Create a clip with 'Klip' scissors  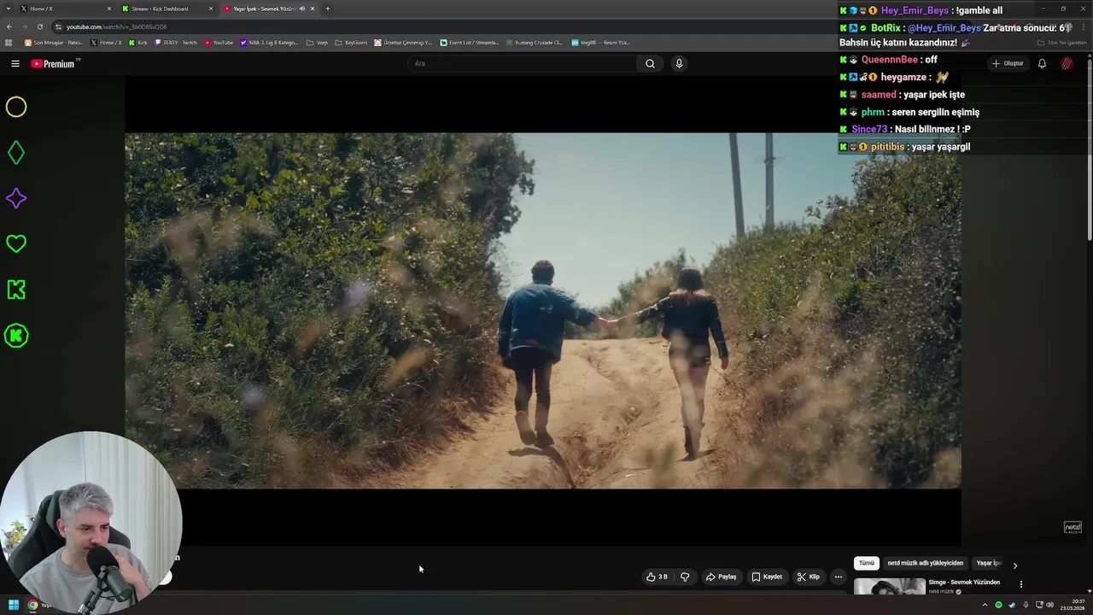click(x=808, y=577)
